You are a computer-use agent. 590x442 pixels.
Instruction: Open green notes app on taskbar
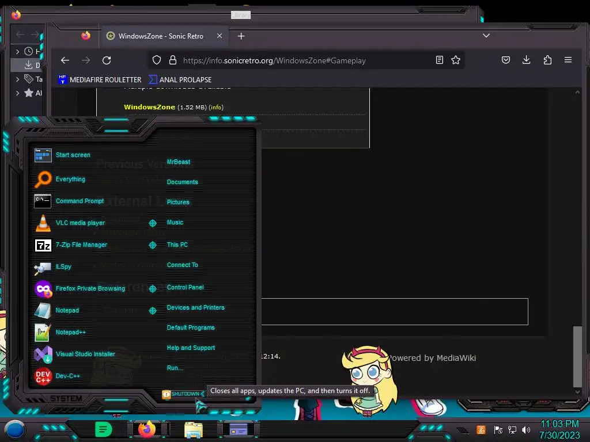[x=104, y=429]
